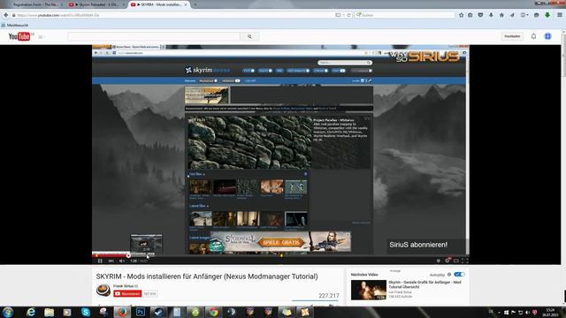566x318 pixels.
Task: Open the URL bar history dropdown arrow
Action: pyautogui.click(x=344, y=15)
